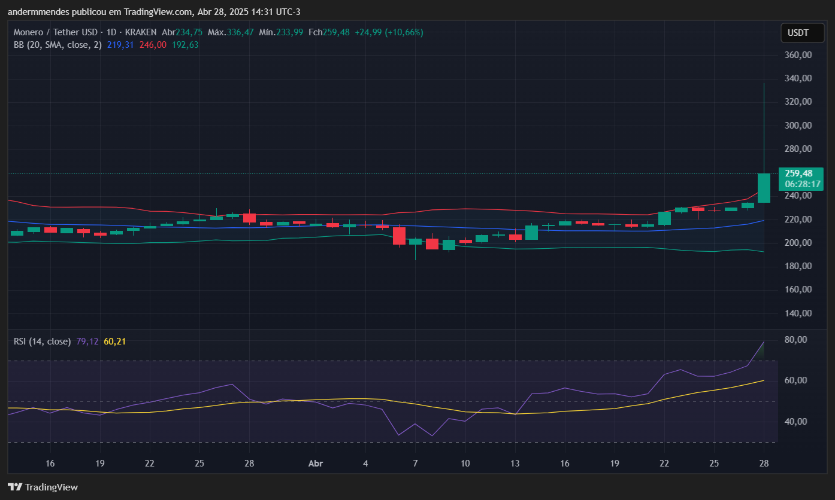Click the RSI moving average value 60,21
Screen dimensions: 835x500
[x=114, y=342]
